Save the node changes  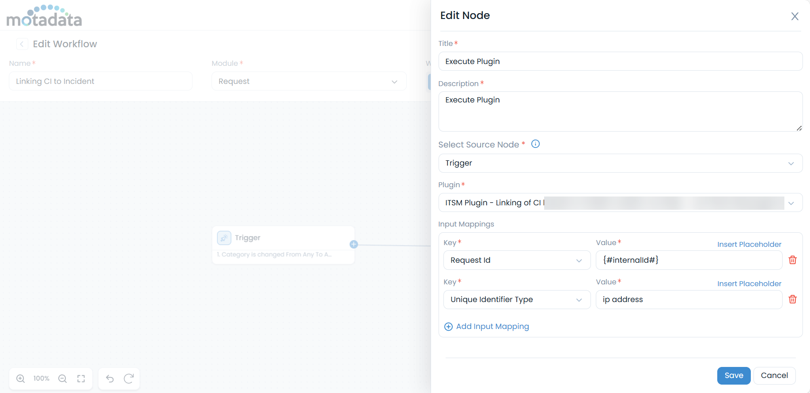(734, 375)
